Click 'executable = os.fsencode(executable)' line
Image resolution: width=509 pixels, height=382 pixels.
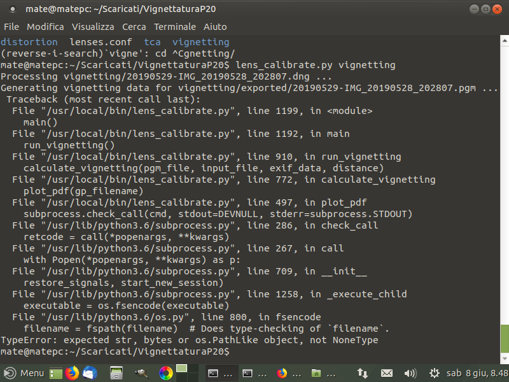click(x=126, y=306)
